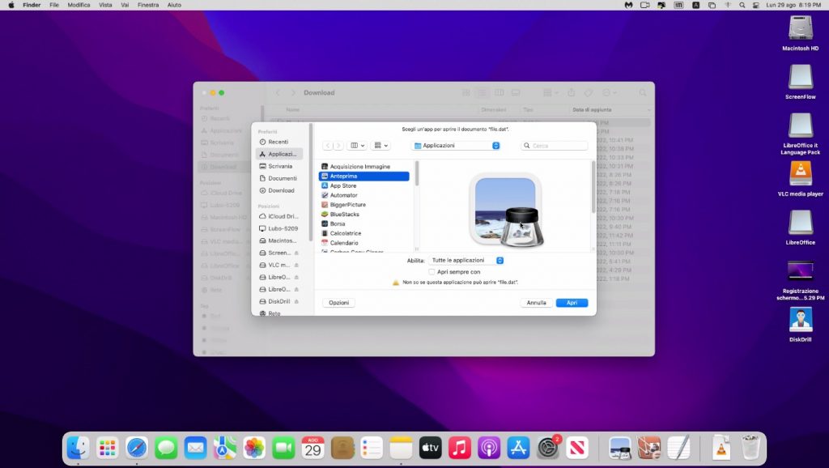Open the Finder menu in menu bar
Viewport: 829px width, 468px height.
pyautogui.click(x=32, y=5)
